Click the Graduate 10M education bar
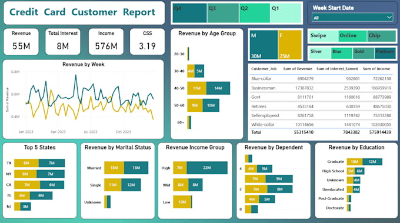400x223 pixels. (355, 162)
